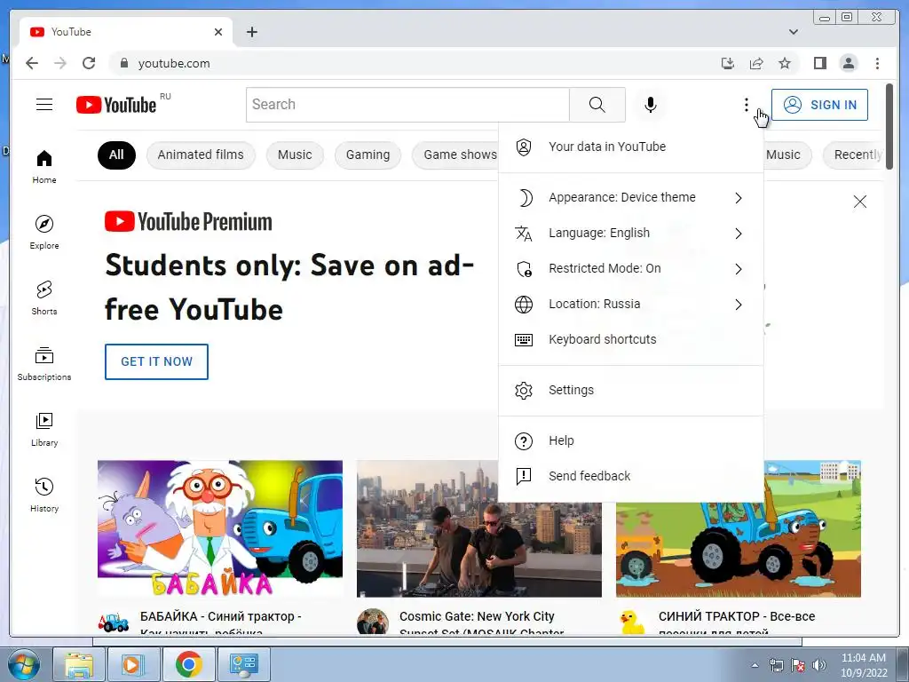Open a new tab with the plus button
Screen dimensions: 909x682
click(x=251, y=32)
